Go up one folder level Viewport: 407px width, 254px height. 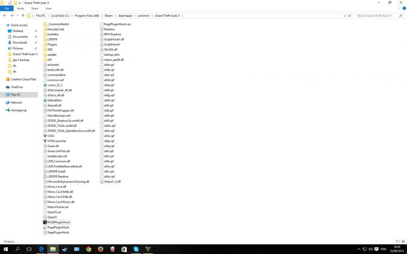(23, 16)
